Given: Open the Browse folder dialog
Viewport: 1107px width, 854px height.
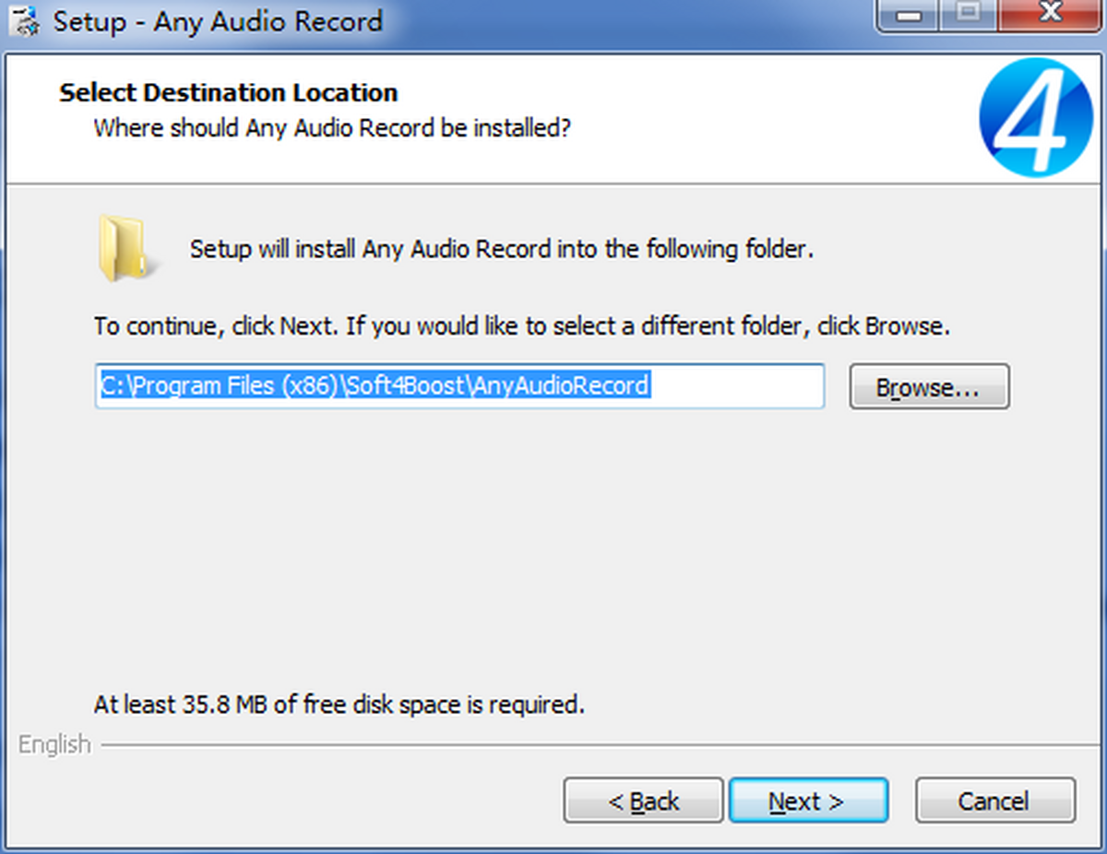Looking at the screenshot, I should pyautogui.click(x=928, y=387).
